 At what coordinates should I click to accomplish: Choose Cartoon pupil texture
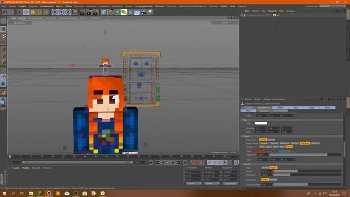305,143
